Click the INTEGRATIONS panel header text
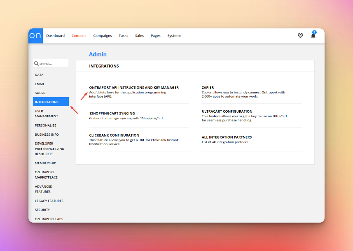This screenshot has width=353, height=251. coord(104,66)
